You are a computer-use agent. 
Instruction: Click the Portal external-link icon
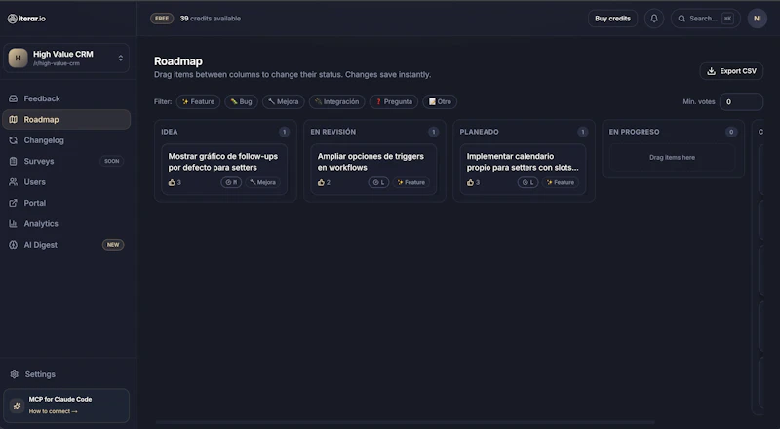click(x=14, y=203)
